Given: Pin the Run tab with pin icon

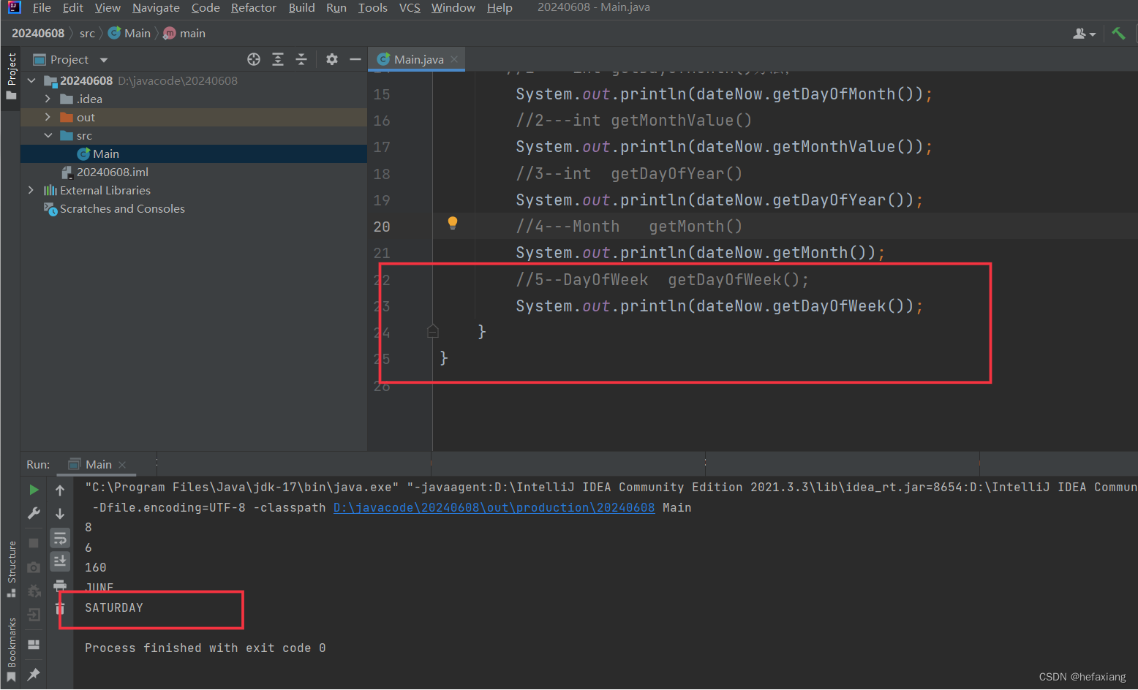Looking at the screenshot, I should tap(34, 674).
